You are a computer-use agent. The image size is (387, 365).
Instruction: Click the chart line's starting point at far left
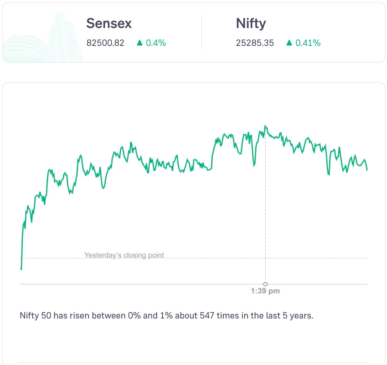pos(21,269)
